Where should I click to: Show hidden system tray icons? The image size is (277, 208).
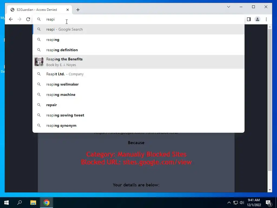pyautogui.click(x=229, y=203)
